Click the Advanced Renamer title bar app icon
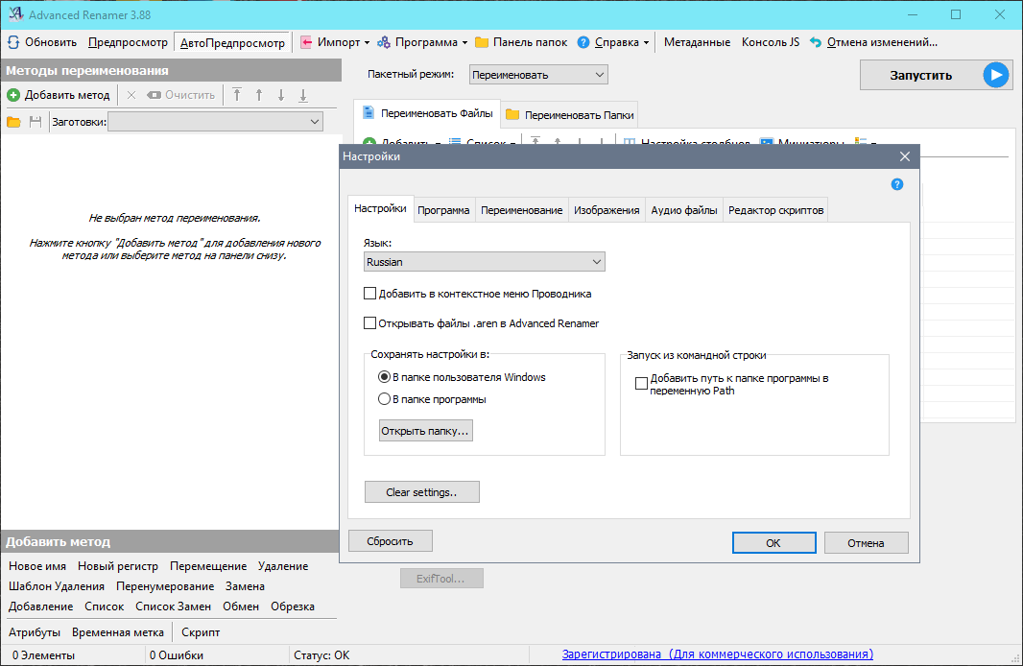1023x666 pixels. pyautogui.click(x=15, y=14)
